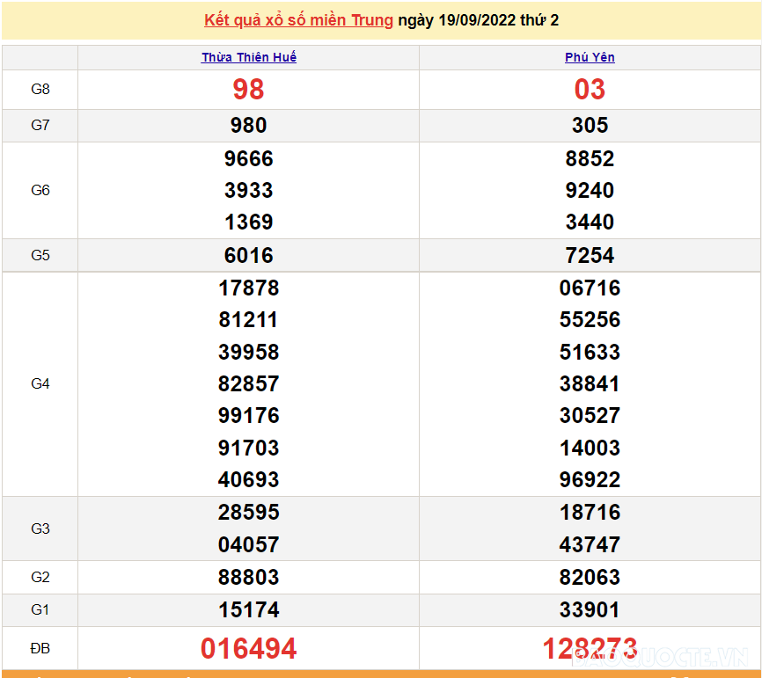Click the ĐB row label

(40, 649)
